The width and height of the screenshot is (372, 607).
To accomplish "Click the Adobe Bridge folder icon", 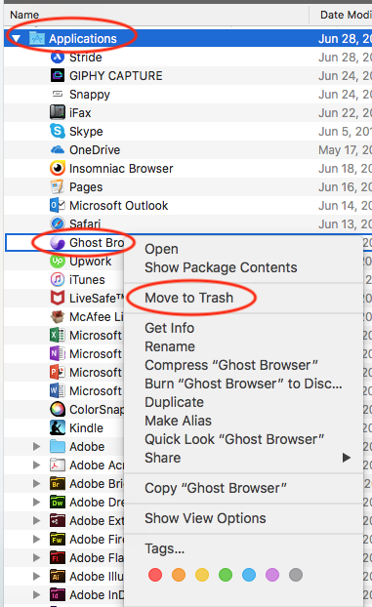I will (x=58, y=483).
